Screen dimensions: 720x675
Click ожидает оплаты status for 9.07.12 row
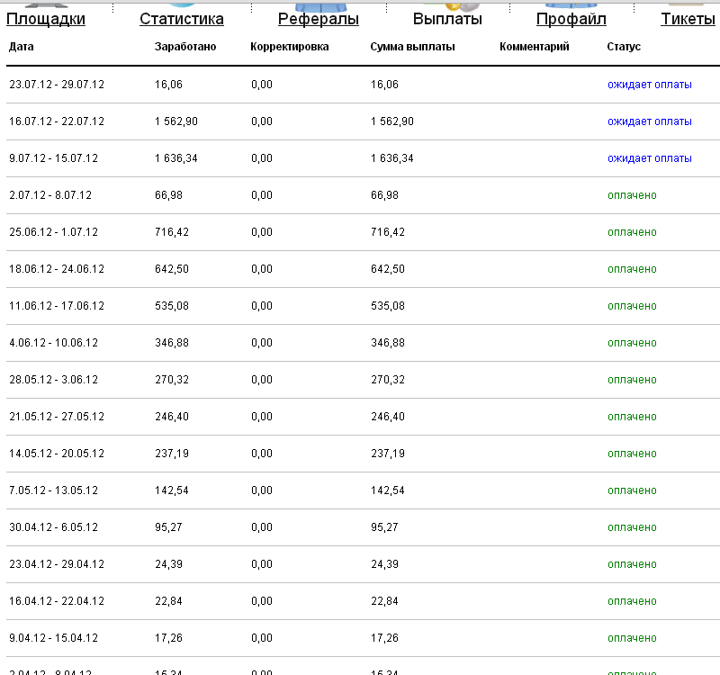tap(650, 158)
